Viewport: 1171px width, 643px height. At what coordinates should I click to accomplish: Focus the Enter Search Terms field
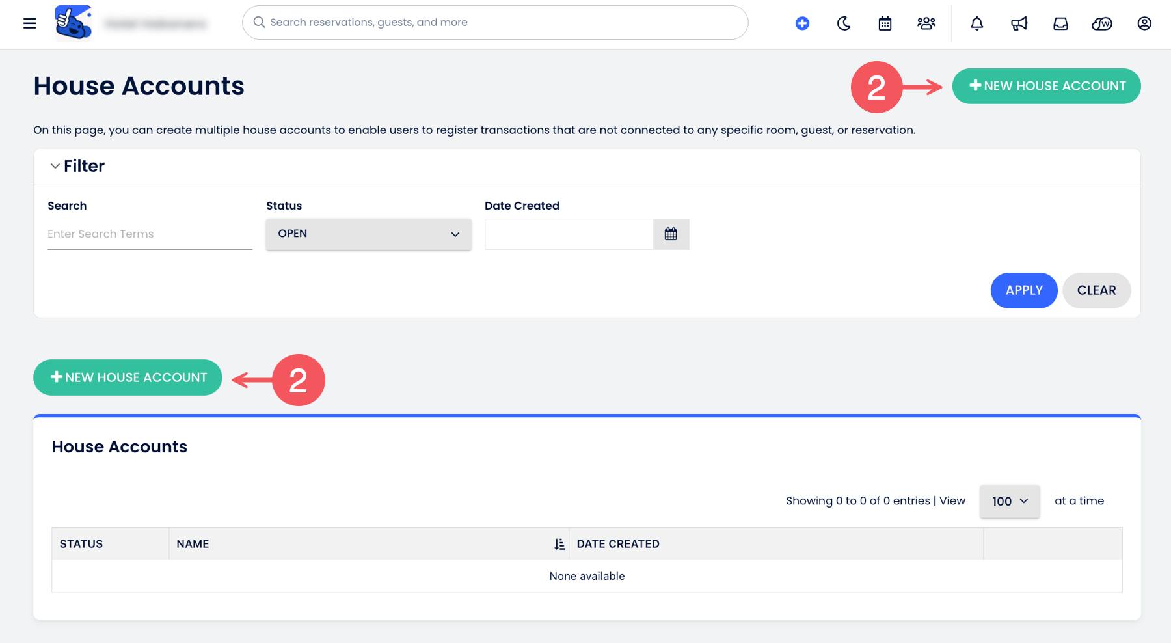[150, 234]
